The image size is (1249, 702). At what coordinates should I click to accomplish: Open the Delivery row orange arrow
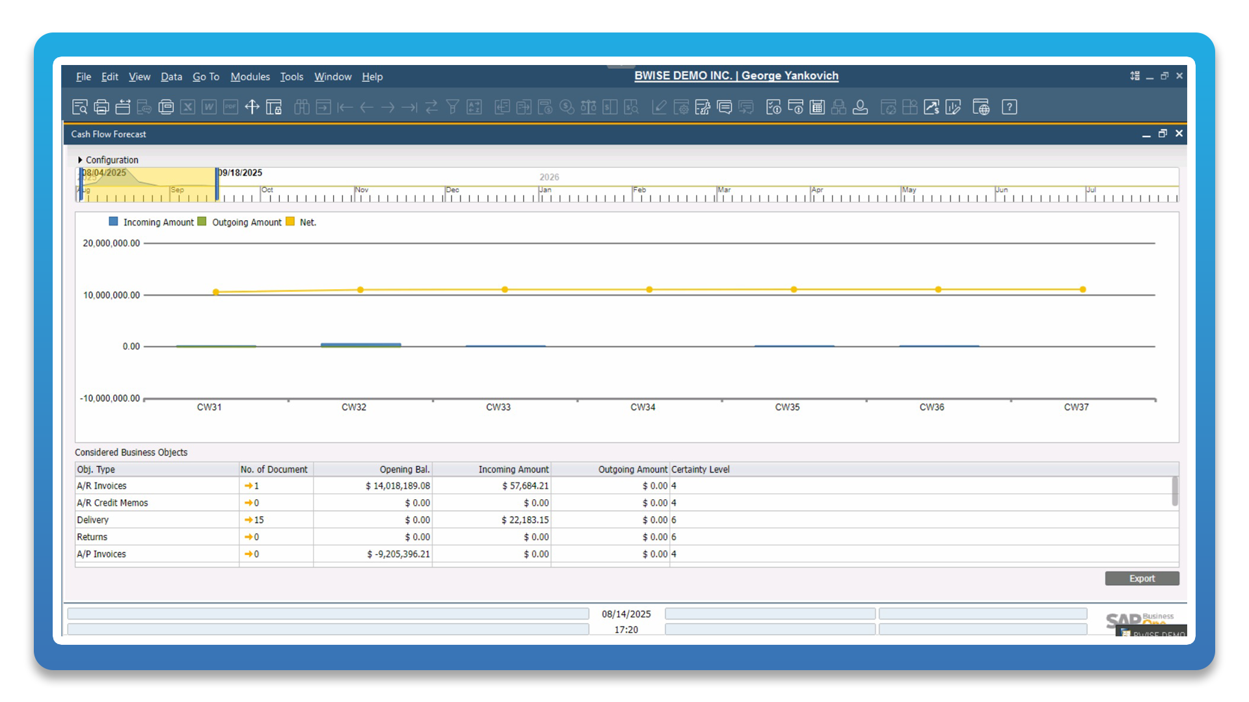250,519
